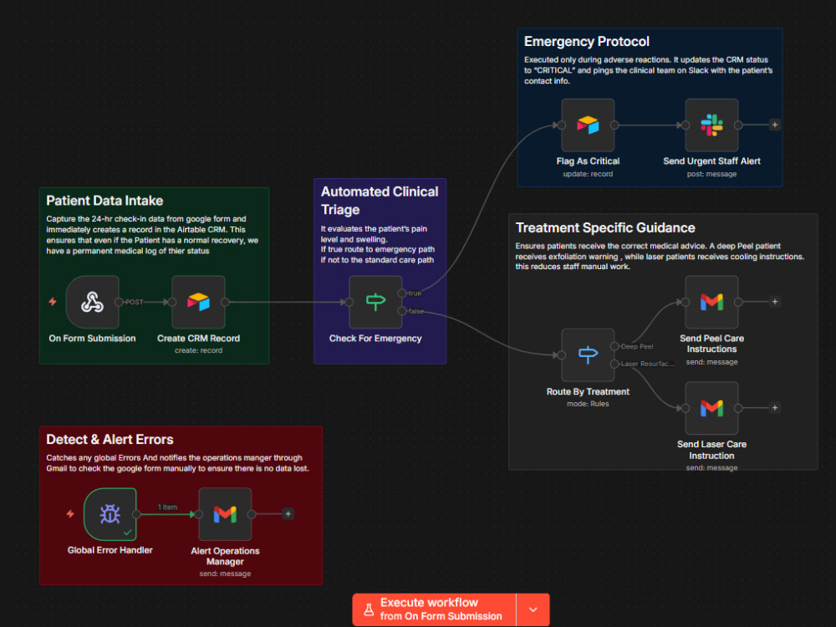The width and height of the screenshot is (836, 627).
Task: Open the Send Urgent Staff Alert Slack node
Action: [711, 125]
